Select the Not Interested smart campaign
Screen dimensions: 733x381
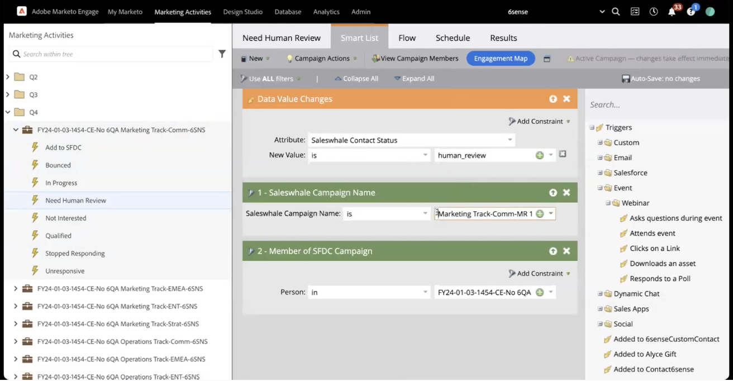pos(65,218)
